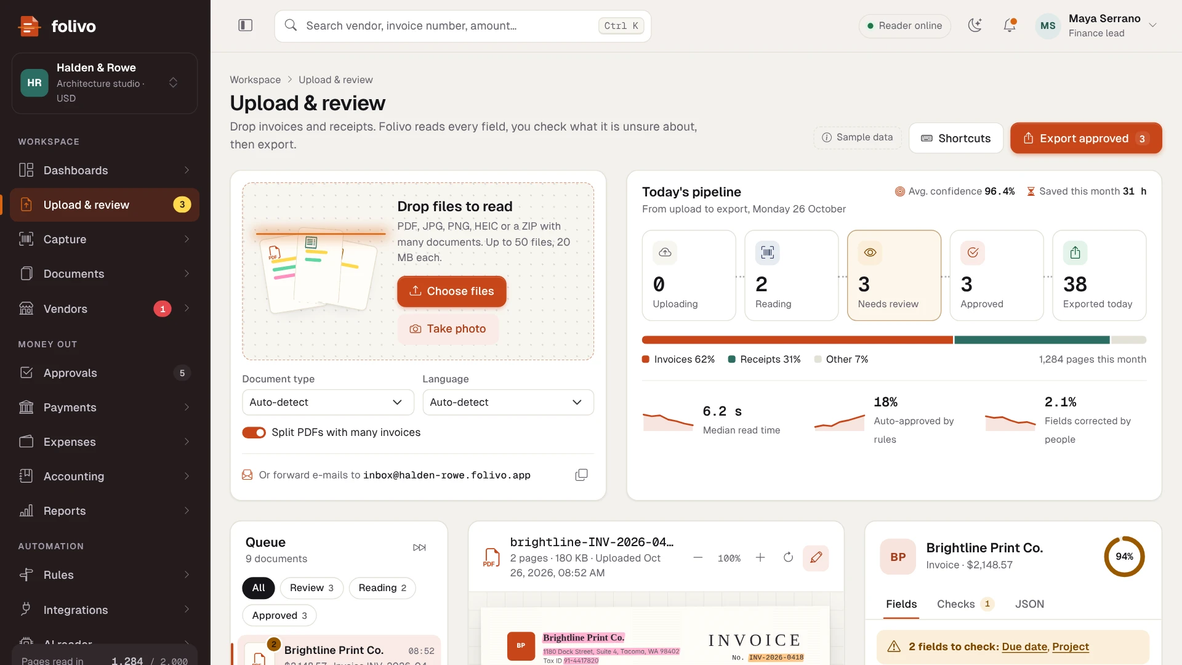The image size is (1182, 665).
Task: Filter queue by Review 3
Action: [312, 588]
